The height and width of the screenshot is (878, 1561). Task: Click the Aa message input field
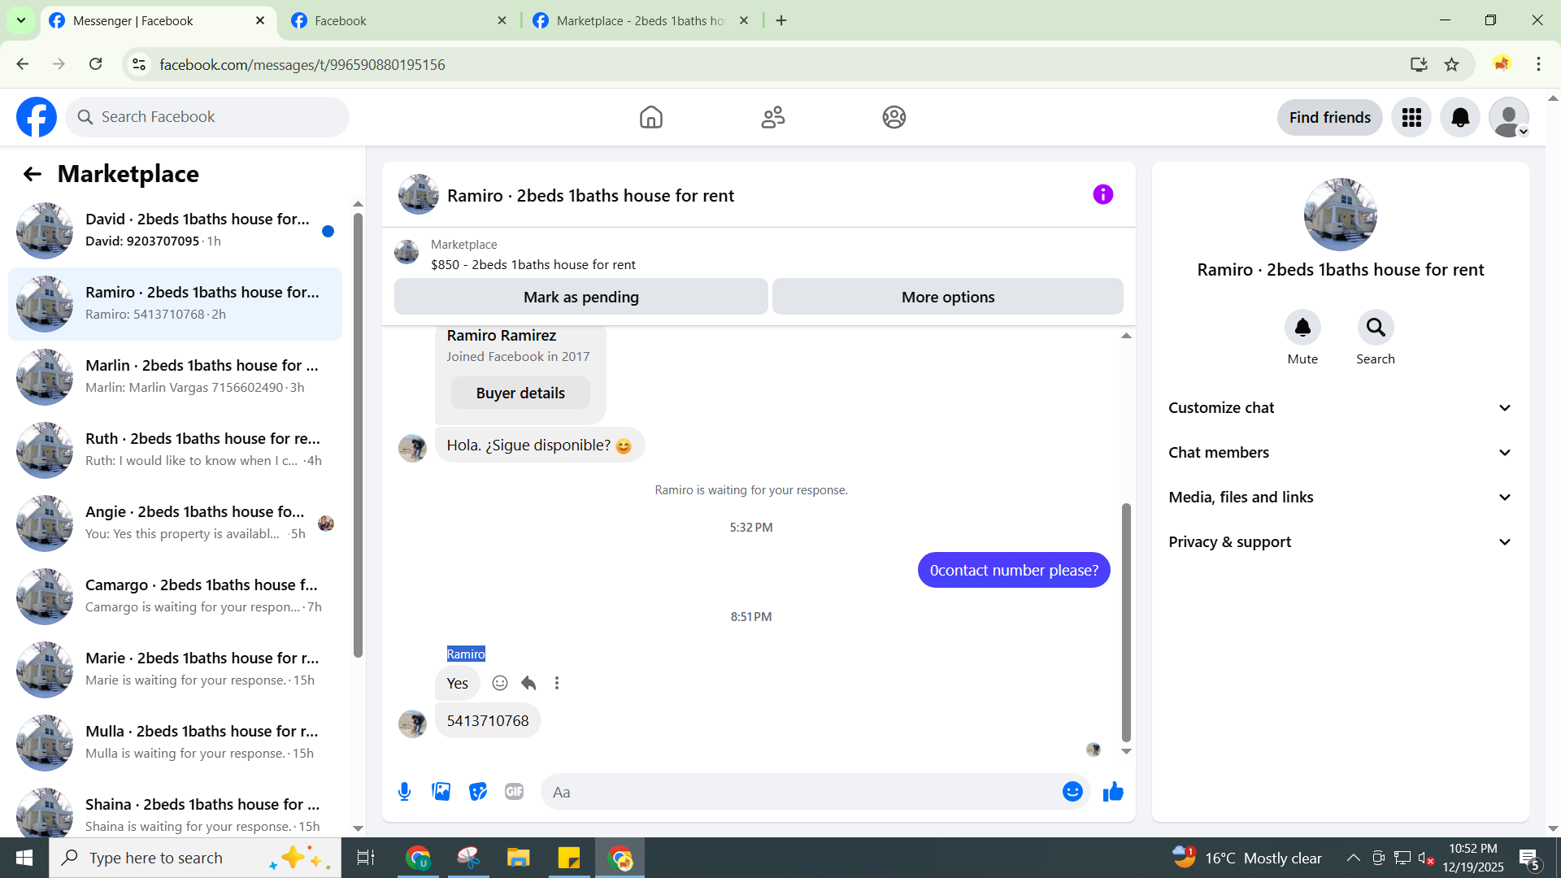coord(801,792)
